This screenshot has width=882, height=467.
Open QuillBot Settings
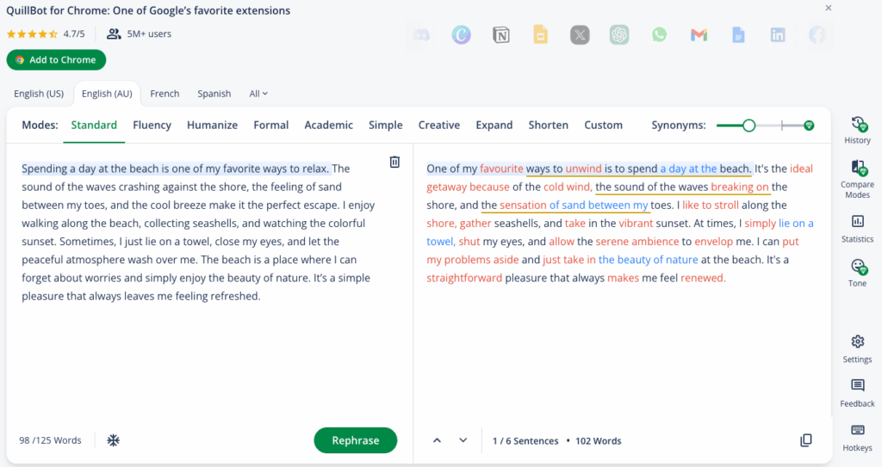point(857,349)
